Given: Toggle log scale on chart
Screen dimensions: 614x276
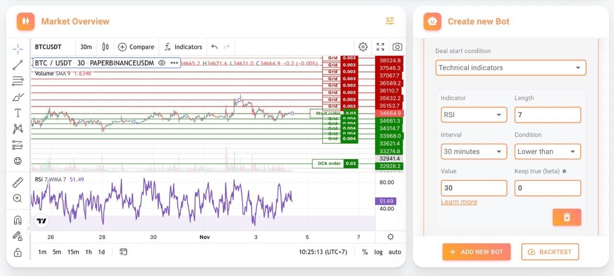Looking at the screenshot, I should 378,252.
